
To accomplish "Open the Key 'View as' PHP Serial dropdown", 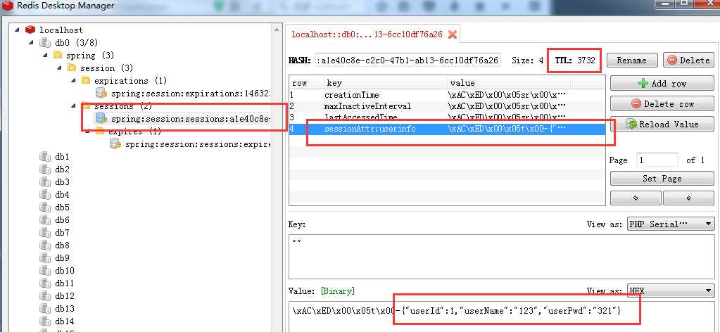I will 670,224.
